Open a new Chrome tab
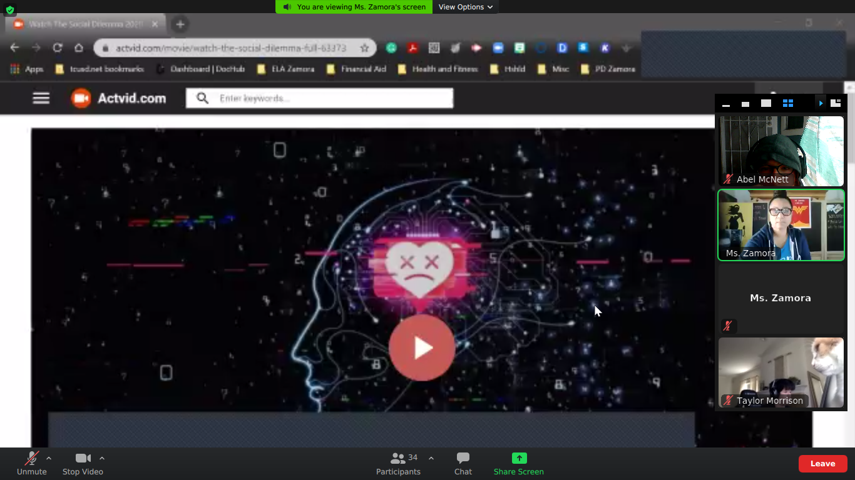 (180, 24)
